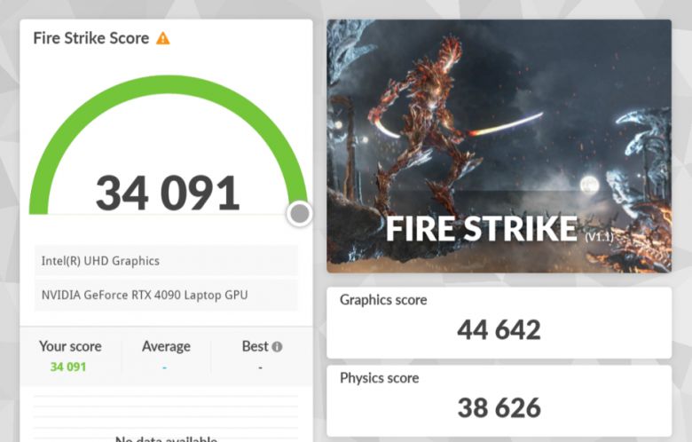
Task: Click the 44 642 graphics score value
Action: pos(499,330)
